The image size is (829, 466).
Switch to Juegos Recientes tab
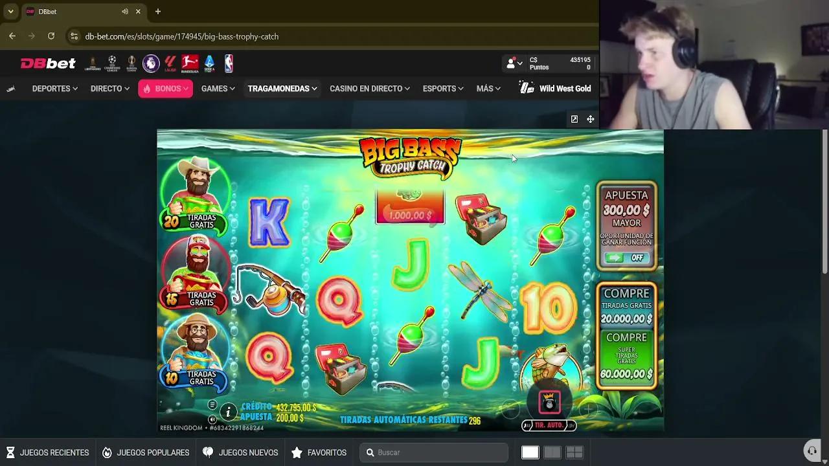tap(47, 452)
